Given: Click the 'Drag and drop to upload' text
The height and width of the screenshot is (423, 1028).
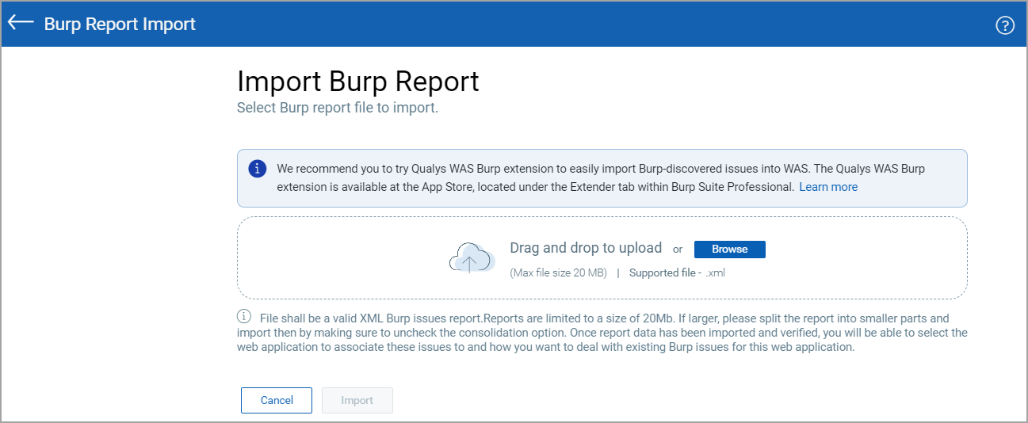Looking at the screenshot, I should click(x=586, y=248).
